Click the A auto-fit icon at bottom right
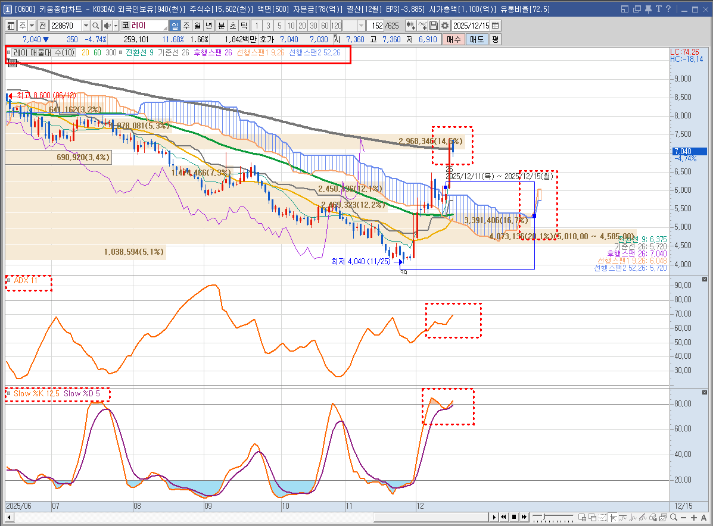The width and height of the screenshot is (713, 526). (x=704, y=518)
